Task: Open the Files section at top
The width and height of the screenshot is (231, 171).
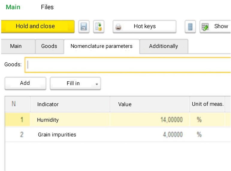Action: pos(47,7)
